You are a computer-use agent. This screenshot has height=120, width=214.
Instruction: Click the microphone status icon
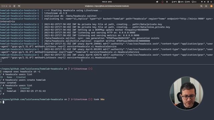coord(208,2)
